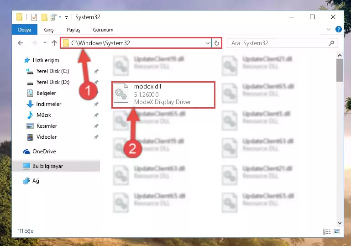
Task: Switch to details view in status bar
Action: click(327, 231)
